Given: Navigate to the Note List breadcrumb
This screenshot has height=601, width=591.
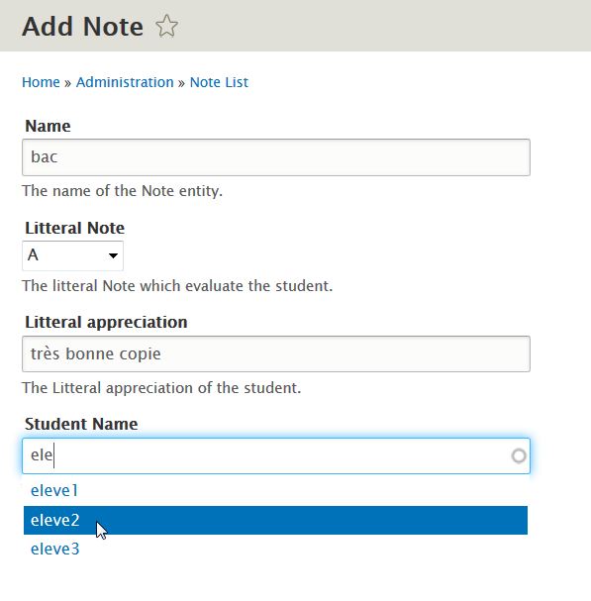Looking at the screenshot, I should pos(219,82).
